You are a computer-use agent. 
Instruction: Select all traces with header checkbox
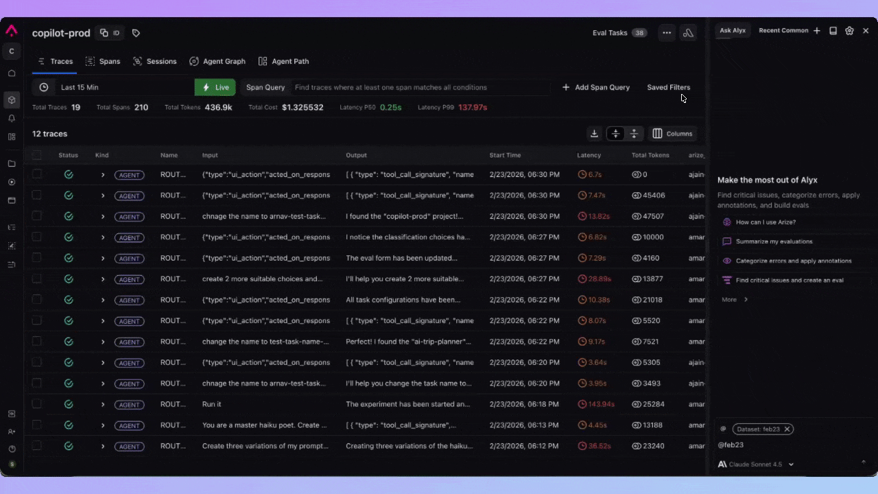pos(37,155)
